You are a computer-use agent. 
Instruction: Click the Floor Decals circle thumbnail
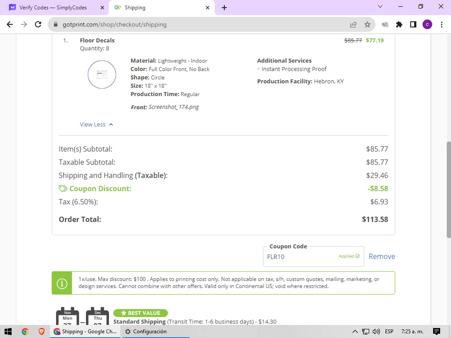click(102, 75)
